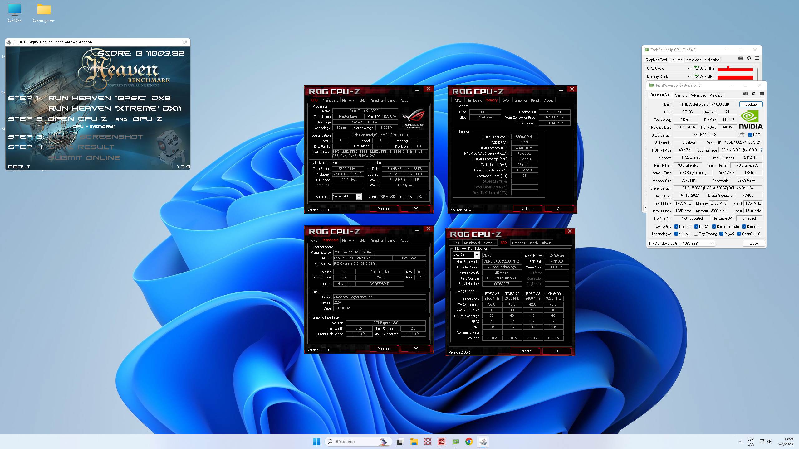The height and width of the screenshot is (449, 799).
Task: Toggle the Vulkan checkbox
Action: pyautogui.click(x=676, y=234)
